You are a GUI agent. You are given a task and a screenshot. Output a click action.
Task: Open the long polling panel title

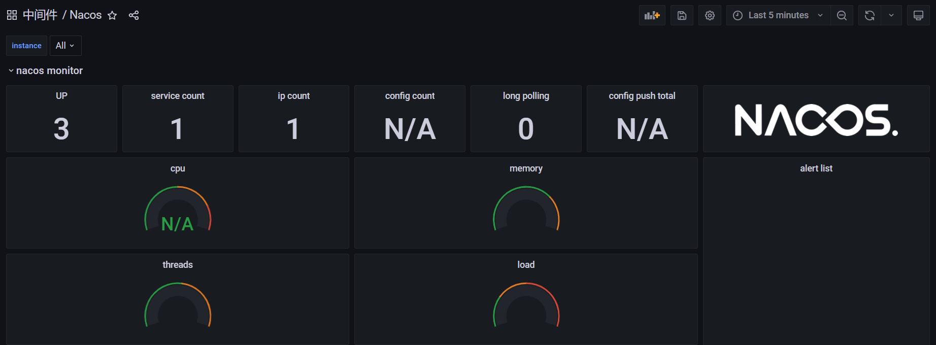click(526, 96)
